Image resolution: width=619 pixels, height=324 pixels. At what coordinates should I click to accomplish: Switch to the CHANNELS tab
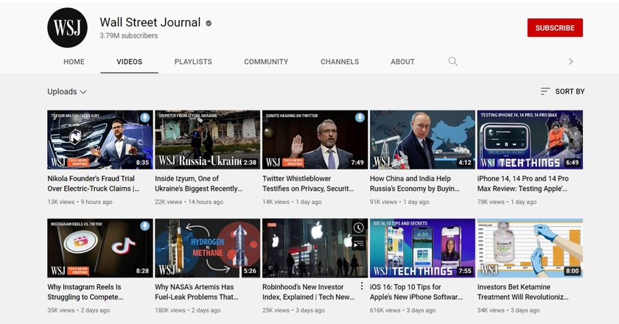pyautogui.click(x=340, y=62)
